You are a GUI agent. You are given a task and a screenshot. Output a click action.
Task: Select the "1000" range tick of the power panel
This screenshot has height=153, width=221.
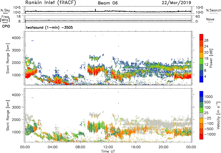click(x=16, y=75)
